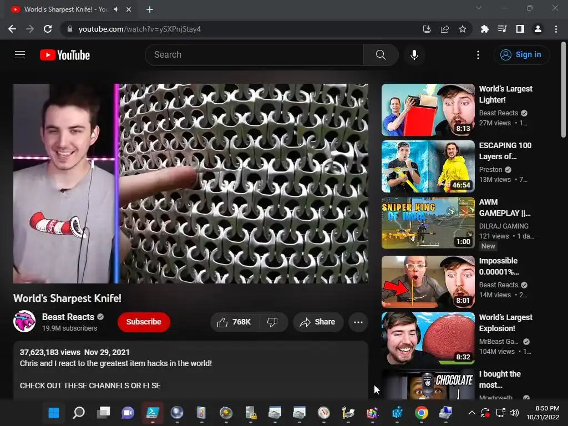This screenshot has width=568, height=426.
Task: Click the address bar URL youtube.com/watch
Action: point(139,29)
